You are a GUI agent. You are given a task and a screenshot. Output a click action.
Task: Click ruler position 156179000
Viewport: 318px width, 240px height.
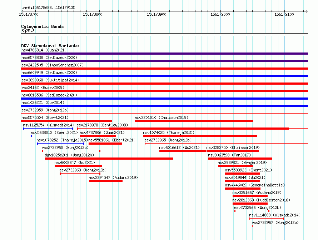tap(220, 14)
